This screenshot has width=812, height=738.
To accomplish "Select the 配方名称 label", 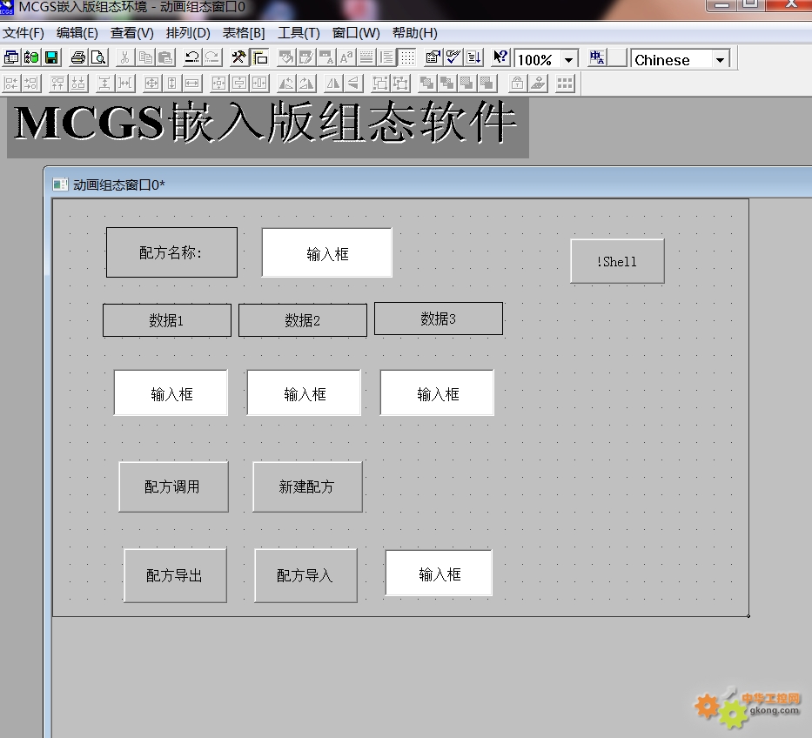I will click(x=172, y=252).
